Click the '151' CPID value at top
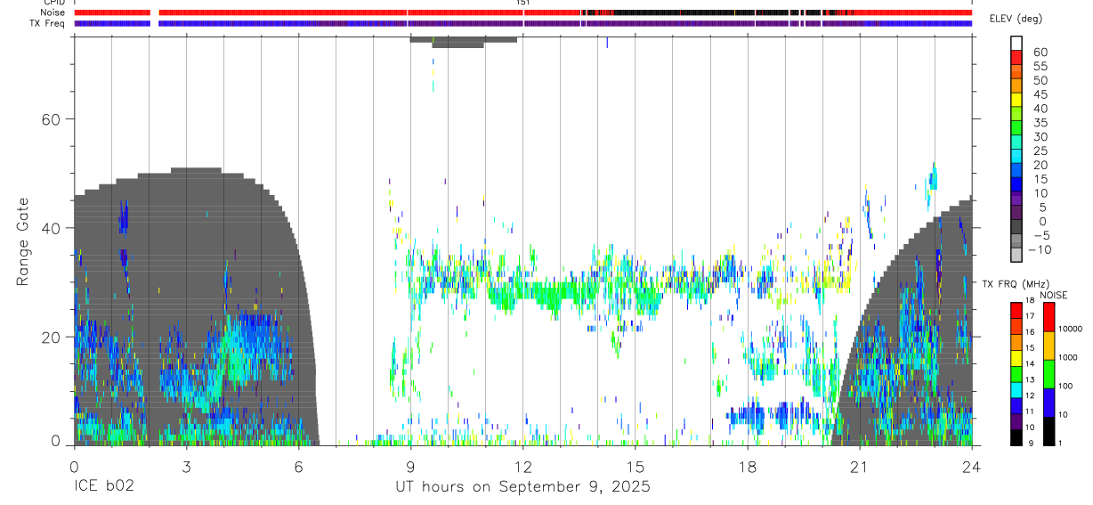 click(522, 3)
